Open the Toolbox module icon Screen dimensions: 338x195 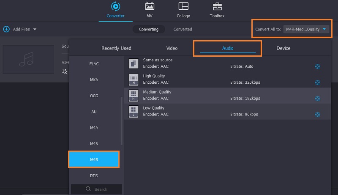click(x=217, y=7)
